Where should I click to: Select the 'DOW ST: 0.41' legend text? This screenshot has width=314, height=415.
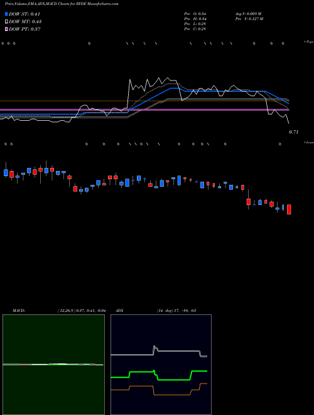[24, 14]
